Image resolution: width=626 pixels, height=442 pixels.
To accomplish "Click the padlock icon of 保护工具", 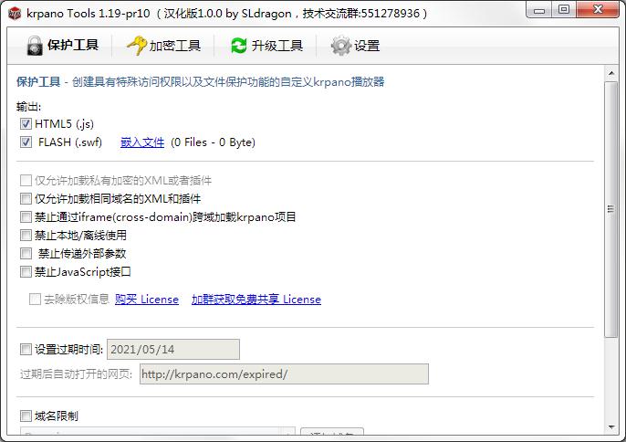I will click(x=35, y=45).
